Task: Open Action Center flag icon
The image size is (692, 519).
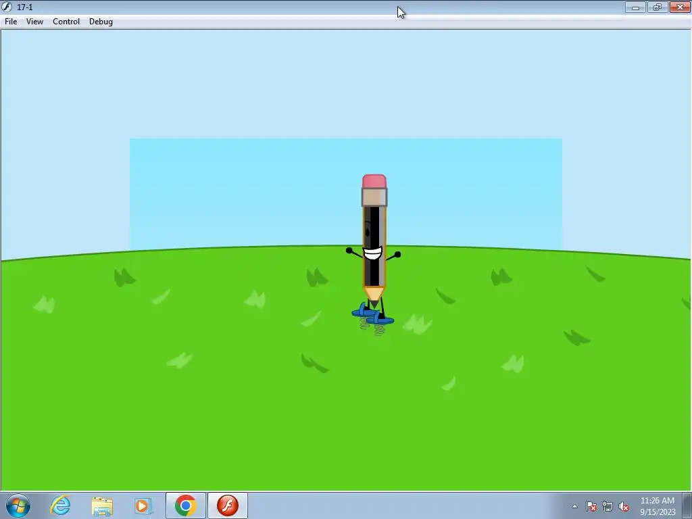Action: [x=591, y=506]
